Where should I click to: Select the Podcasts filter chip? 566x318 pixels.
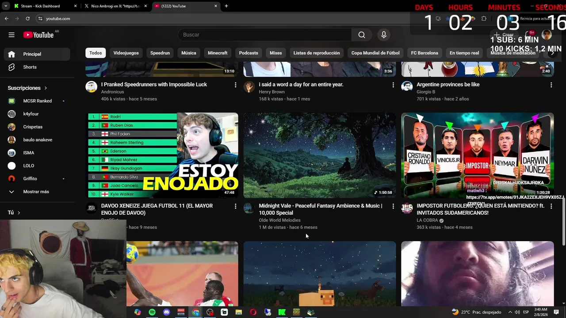(249, 53)
